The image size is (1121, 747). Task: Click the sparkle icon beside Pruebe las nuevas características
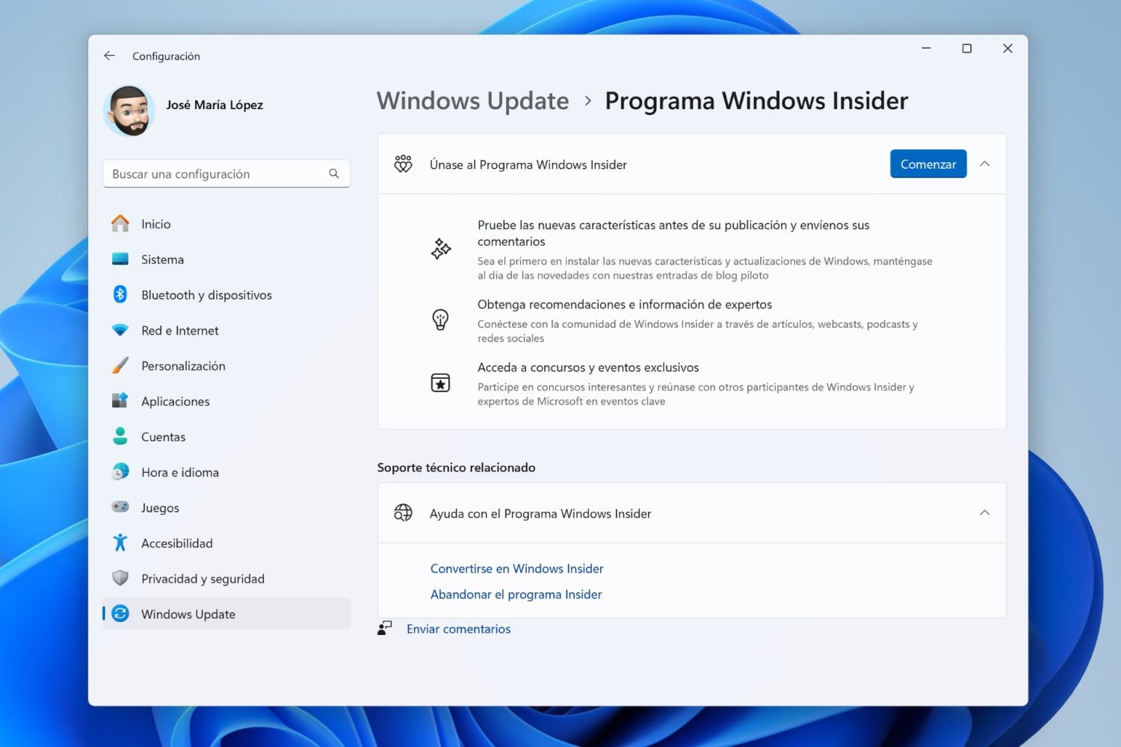(441, 249)
